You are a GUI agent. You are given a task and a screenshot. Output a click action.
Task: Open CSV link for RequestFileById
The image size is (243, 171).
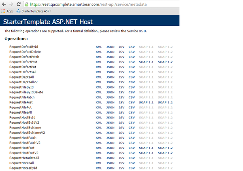132,87
